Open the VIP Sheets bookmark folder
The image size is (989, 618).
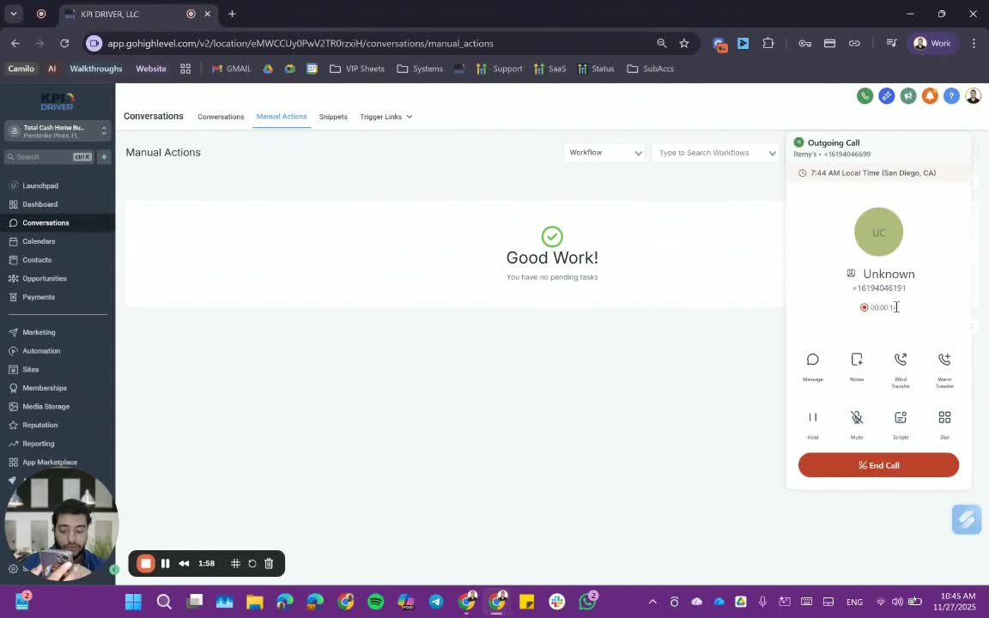point(357,69)
